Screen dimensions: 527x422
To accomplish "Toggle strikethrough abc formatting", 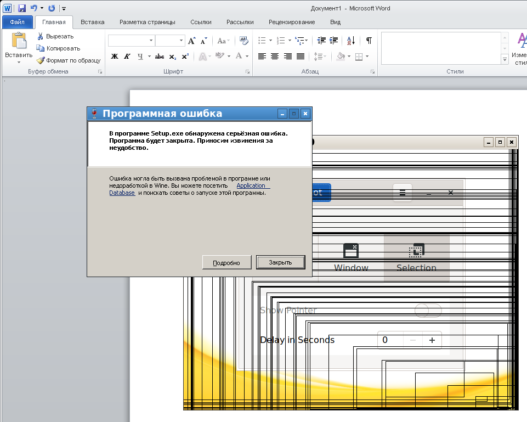I will [x=160, y=57].
